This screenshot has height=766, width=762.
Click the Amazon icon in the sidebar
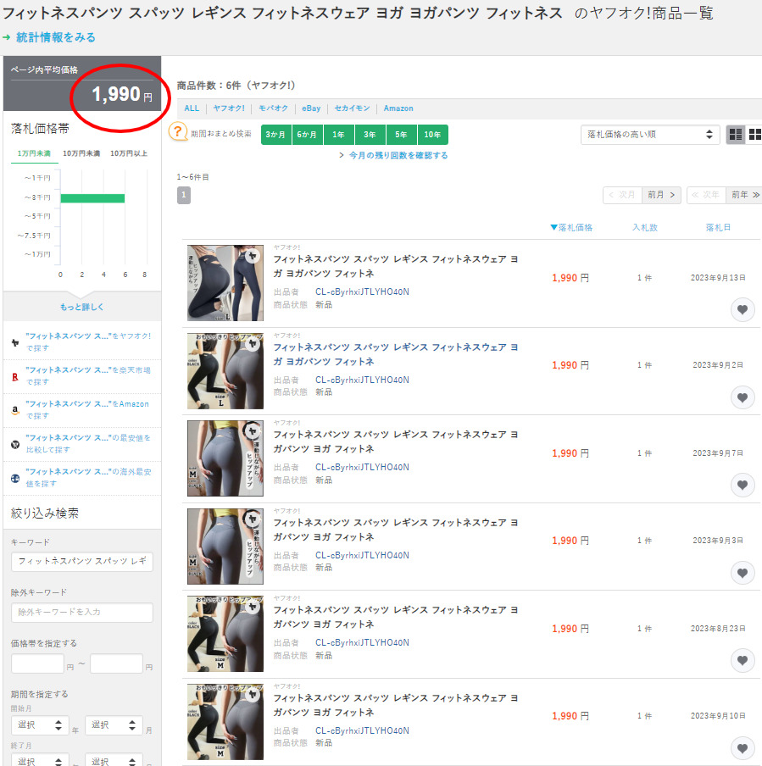click(x=15, y=409)
